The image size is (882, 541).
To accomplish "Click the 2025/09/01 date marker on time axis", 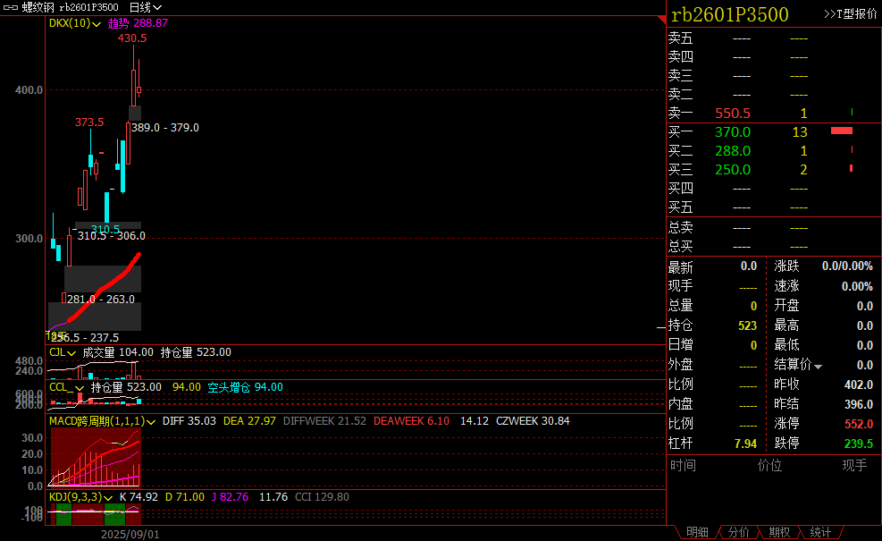I will coord(130,534).
